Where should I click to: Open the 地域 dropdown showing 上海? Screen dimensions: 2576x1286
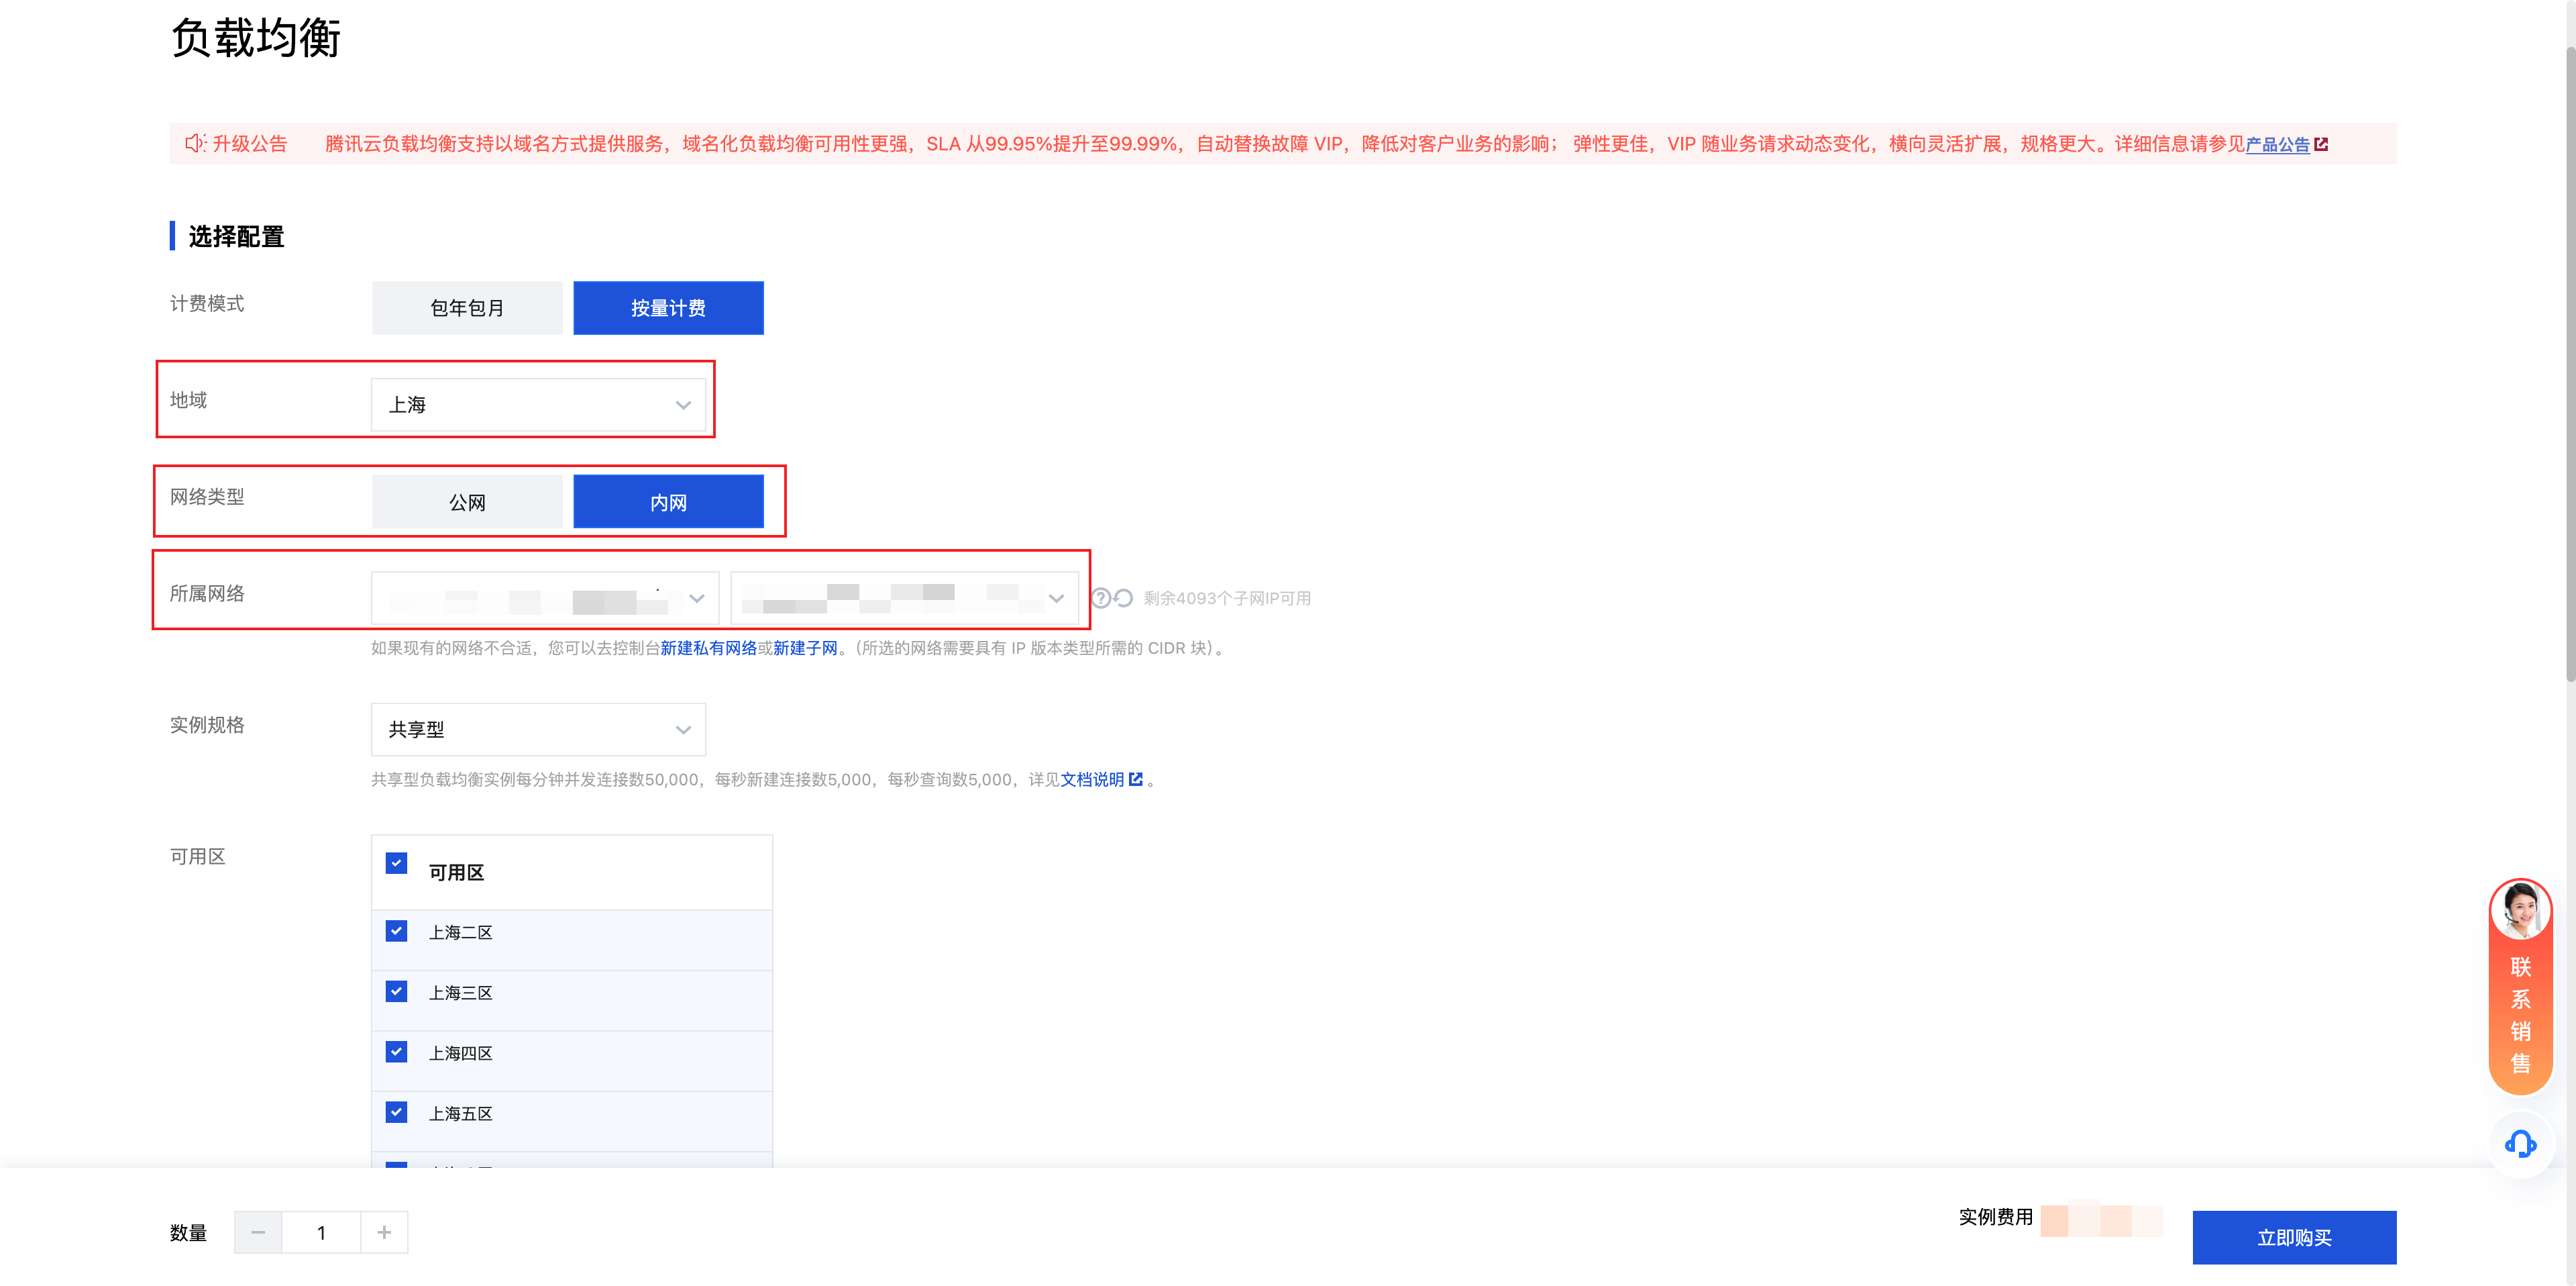pyautogui.click(x=538, y=404)
